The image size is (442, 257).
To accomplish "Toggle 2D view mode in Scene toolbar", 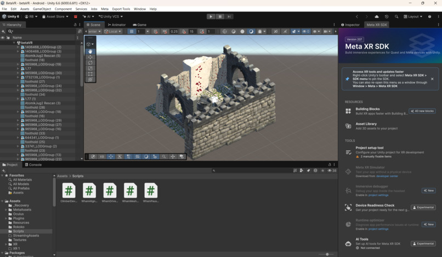I will click(276, 32).
